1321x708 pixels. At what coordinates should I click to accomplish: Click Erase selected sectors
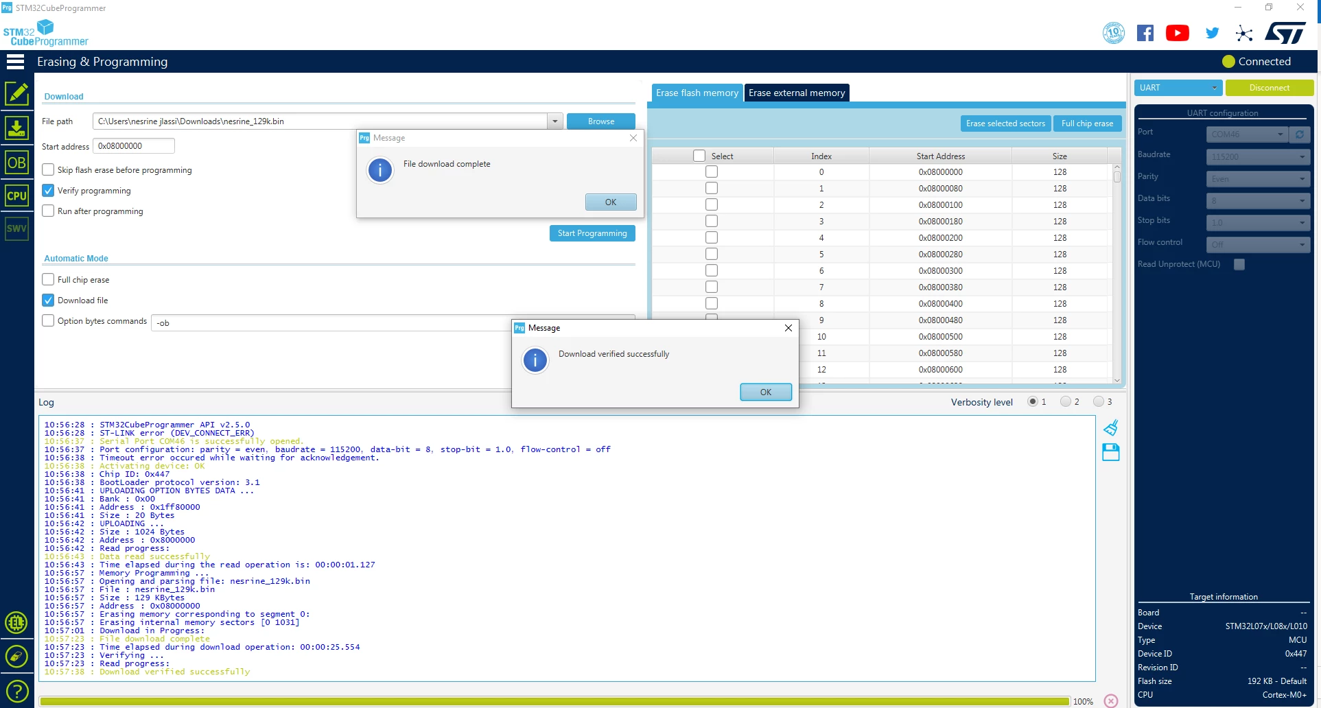click(1005, 123)
